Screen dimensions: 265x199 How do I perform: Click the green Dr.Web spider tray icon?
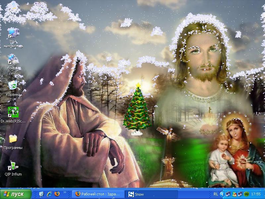[246, 194]
